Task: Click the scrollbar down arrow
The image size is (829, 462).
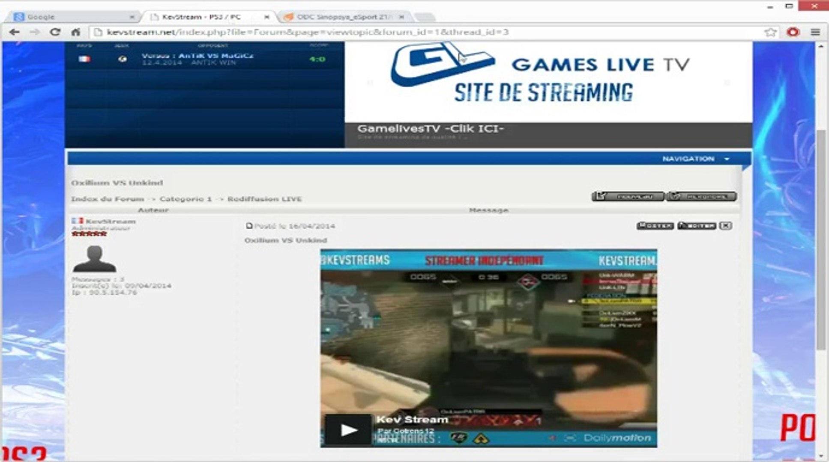Action: [821, 456]
